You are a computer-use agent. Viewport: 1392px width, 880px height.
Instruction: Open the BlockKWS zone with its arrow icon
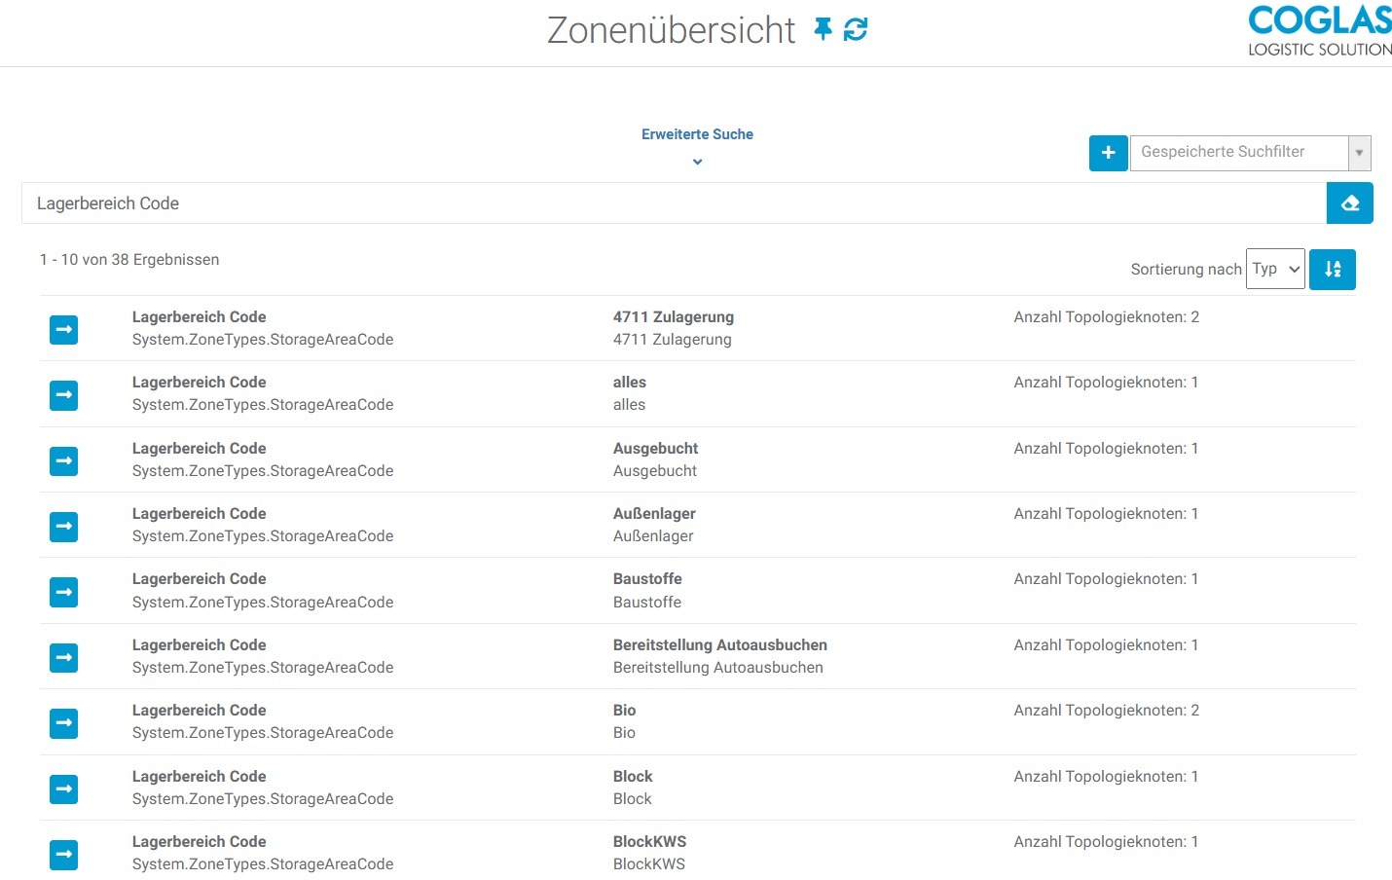(x=64, y=855)
